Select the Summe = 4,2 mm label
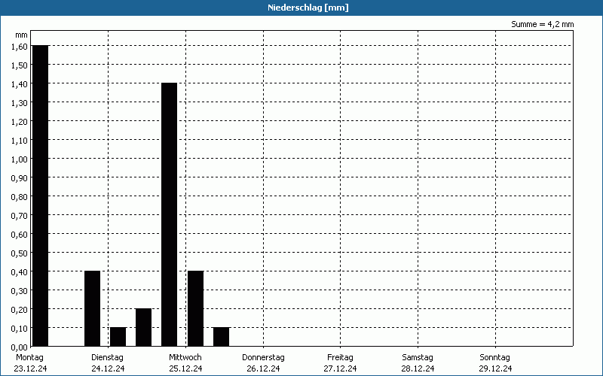Viewport: 603px width, 376px height. (x=542, y=24)
